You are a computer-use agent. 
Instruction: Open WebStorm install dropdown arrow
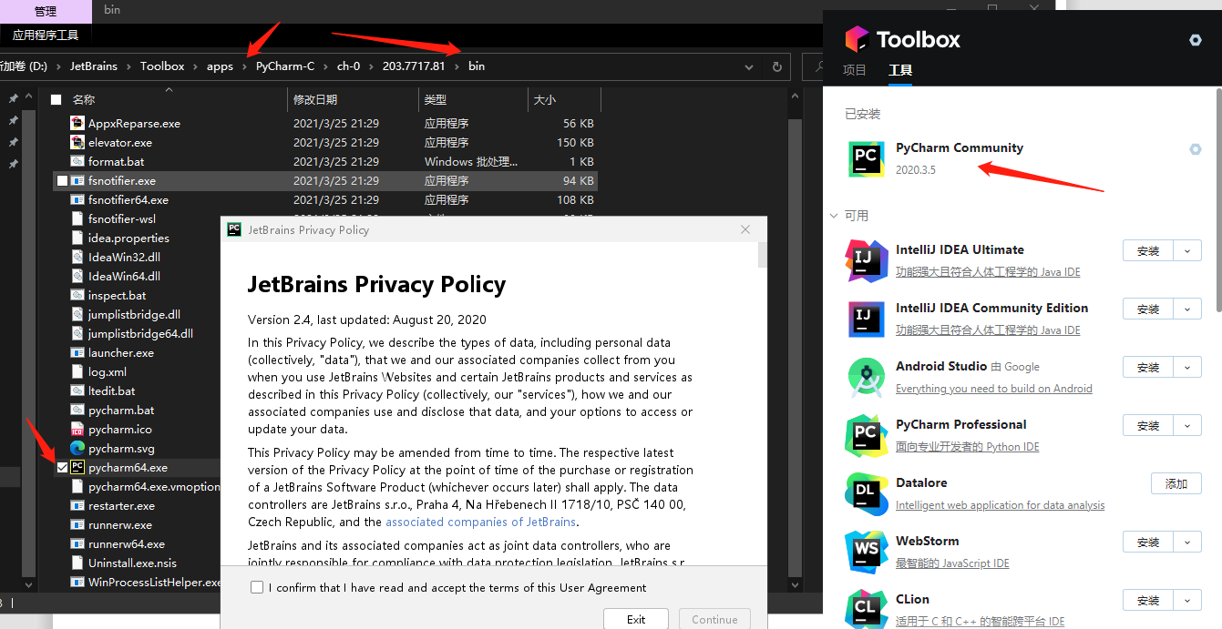[x=1186, y=543]
